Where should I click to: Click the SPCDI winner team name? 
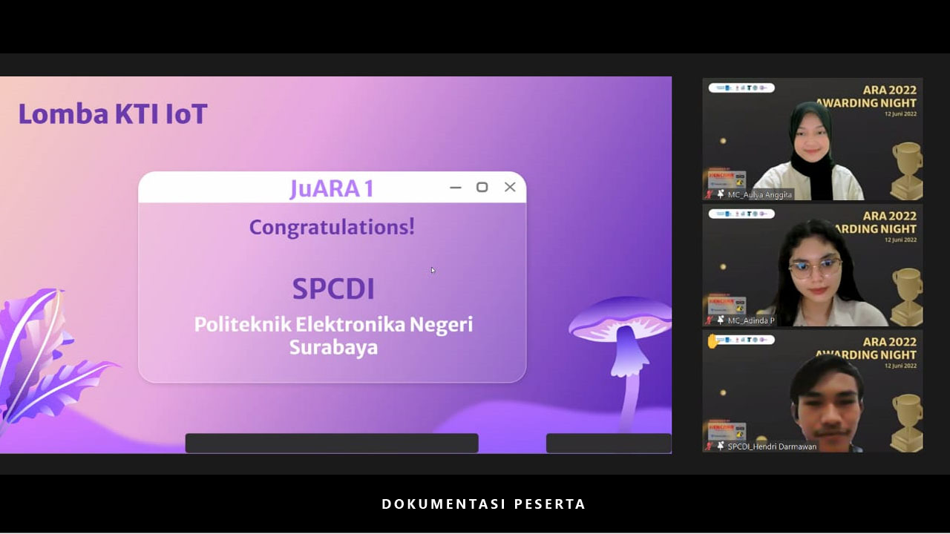pyautogui.click(x=332, y=289)
